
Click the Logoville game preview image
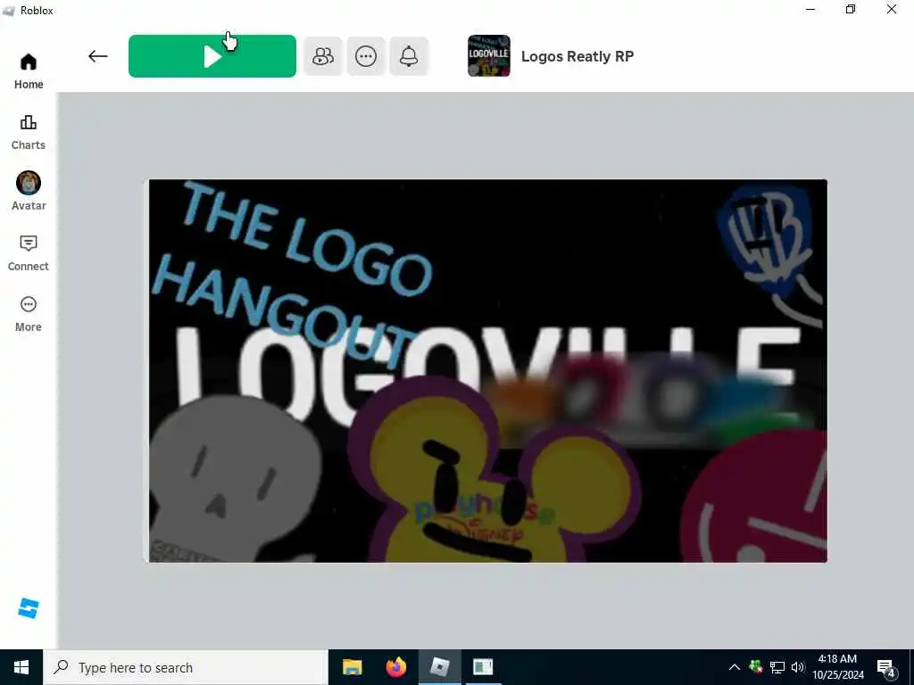[487, 371]
